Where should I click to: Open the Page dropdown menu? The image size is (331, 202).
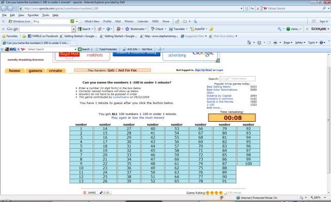[x=288, y=42]
